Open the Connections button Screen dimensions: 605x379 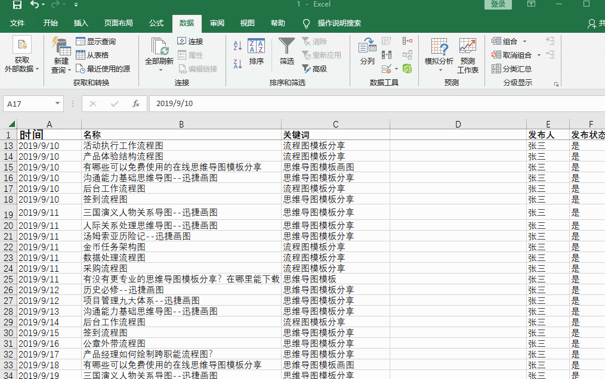tap(190, 41)
